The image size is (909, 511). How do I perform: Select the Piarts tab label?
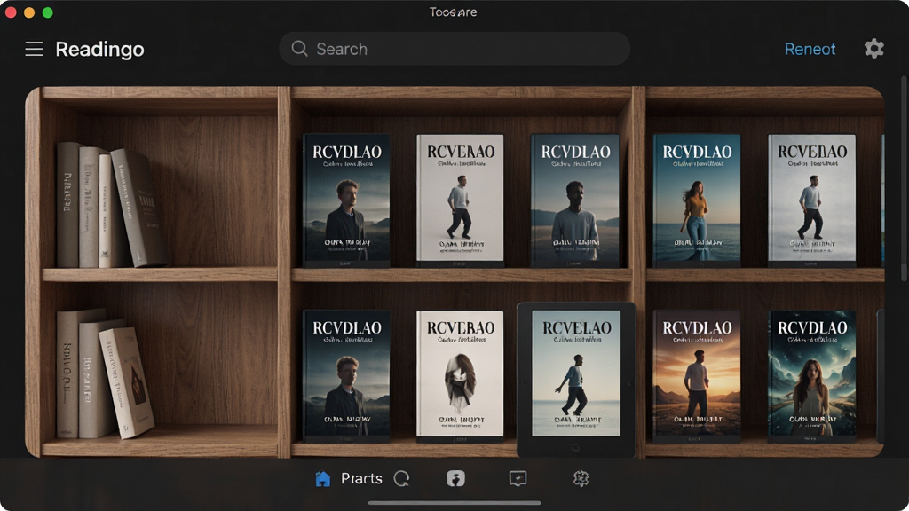click(x=362, y=478)
